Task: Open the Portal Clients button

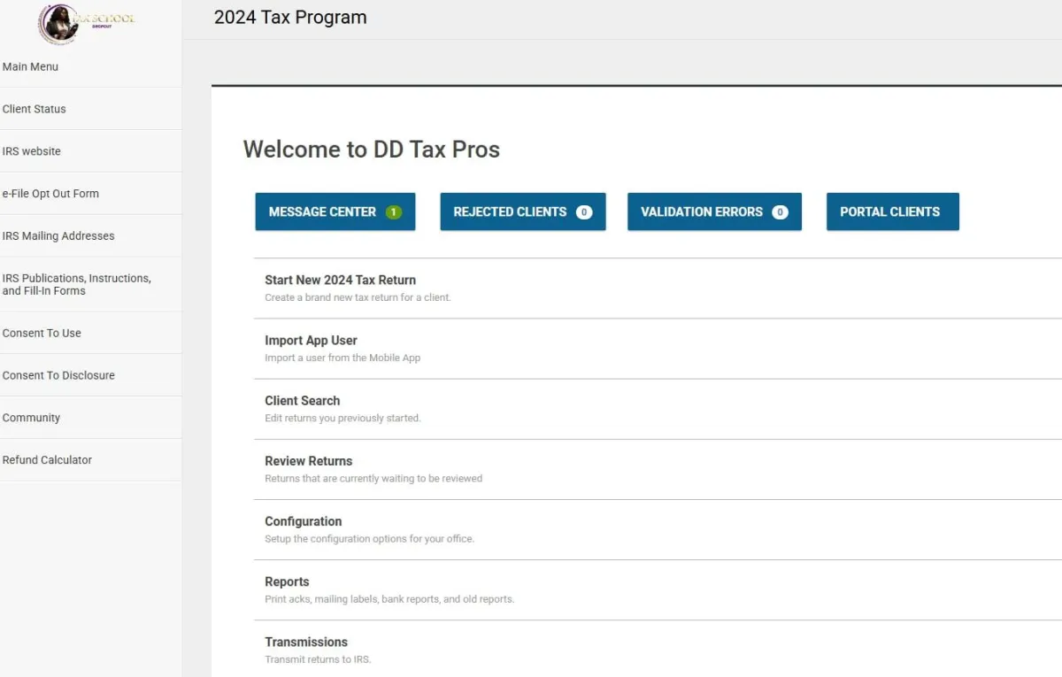Action: pyautogui.click(x=892, y=212)
